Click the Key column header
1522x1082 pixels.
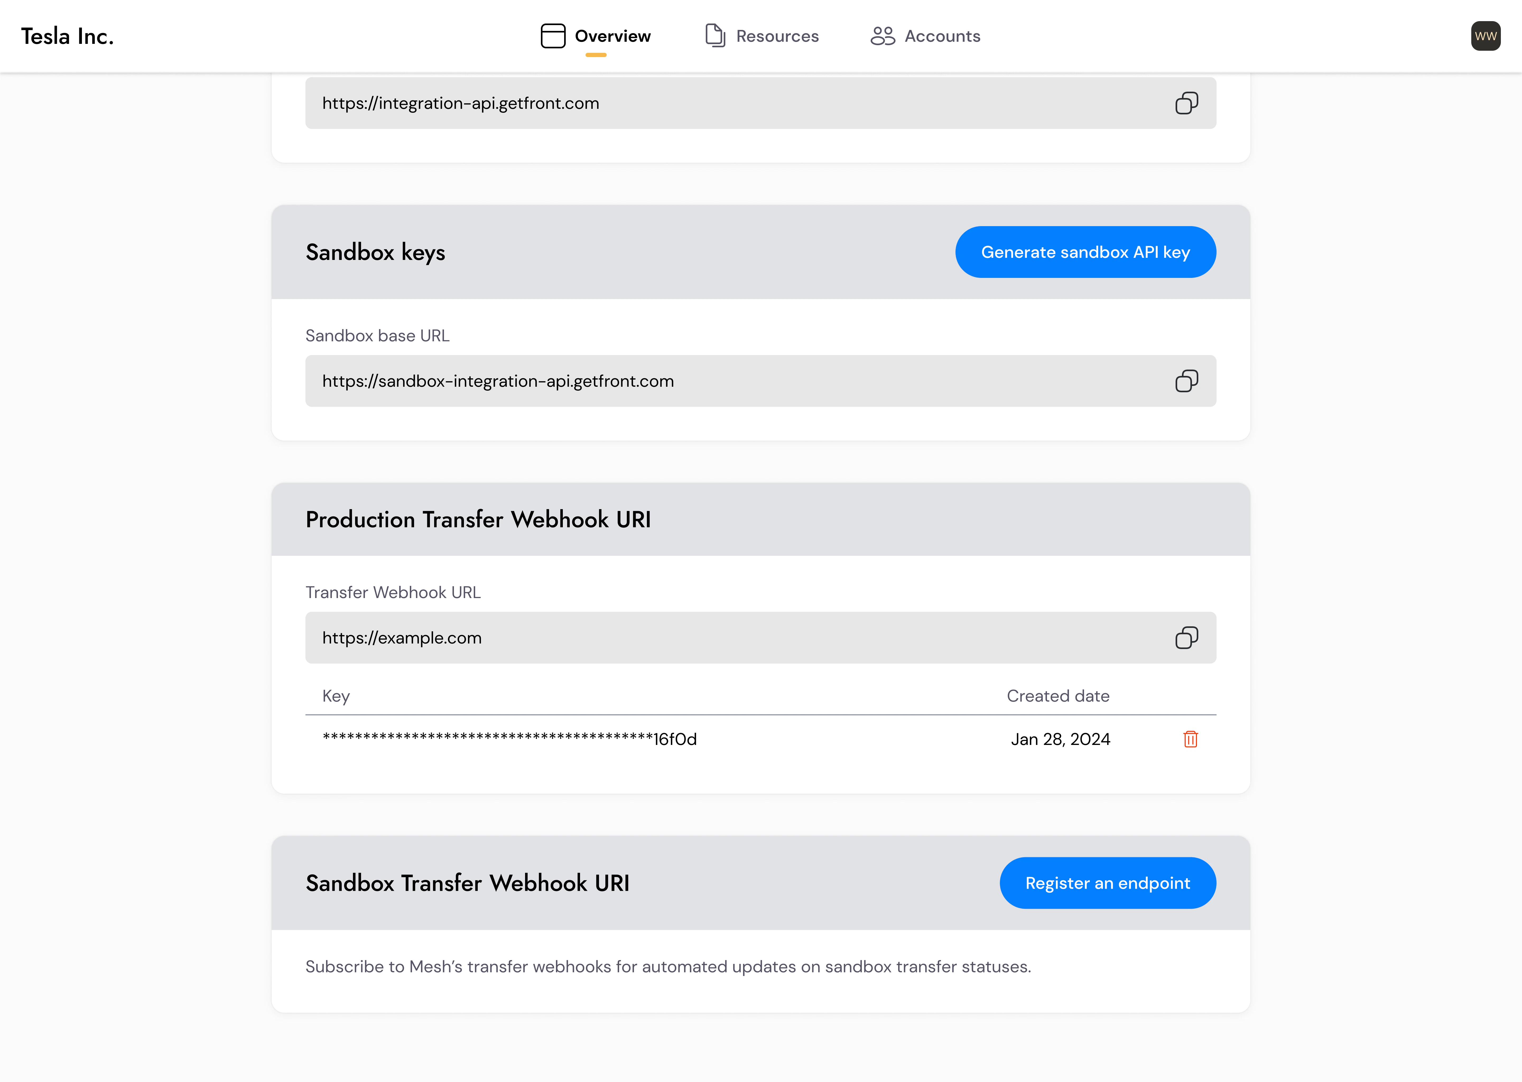click(336, 696)
